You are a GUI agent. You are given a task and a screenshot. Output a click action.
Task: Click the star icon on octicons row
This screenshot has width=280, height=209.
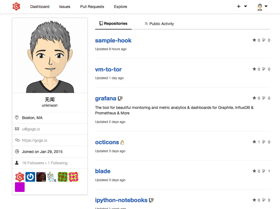tap(254, 142)
